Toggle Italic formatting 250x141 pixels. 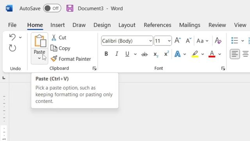117,54
